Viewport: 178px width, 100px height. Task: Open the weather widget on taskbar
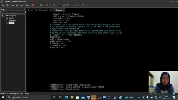tap(130, 97)
